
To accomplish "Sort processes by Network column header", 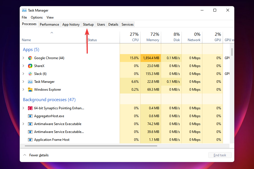I will coord(192,37).
